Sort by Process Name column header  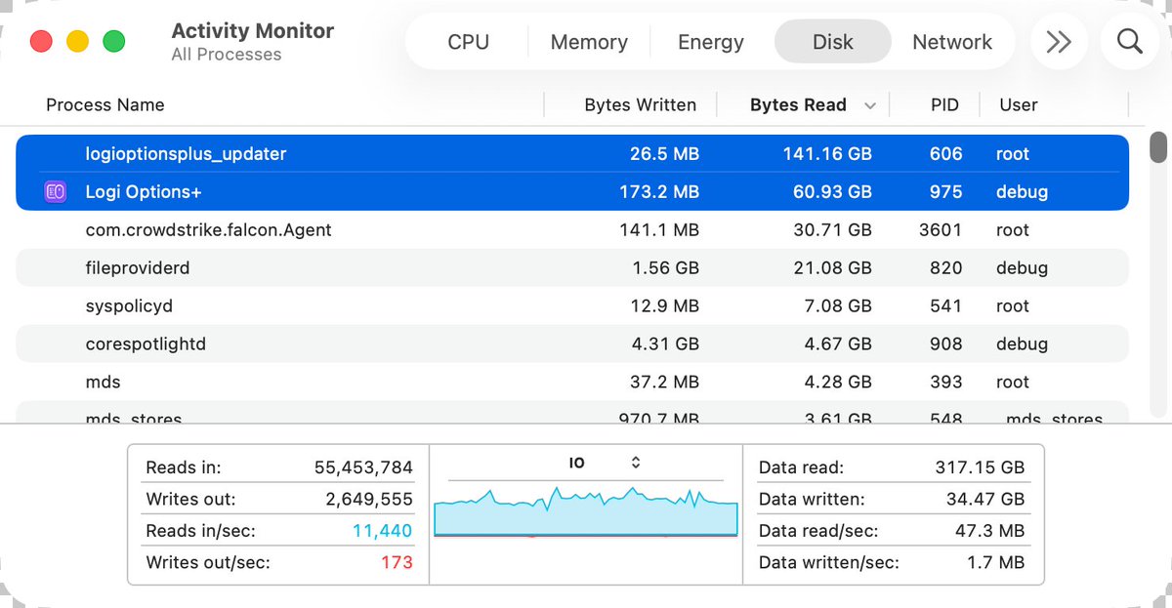click(105, 104)
